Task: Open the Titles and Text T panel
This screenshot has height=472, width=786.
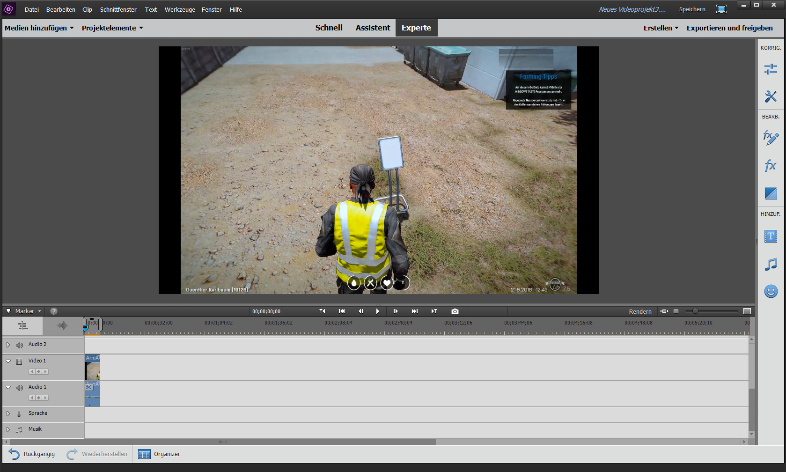Action: tap(771, 236)
